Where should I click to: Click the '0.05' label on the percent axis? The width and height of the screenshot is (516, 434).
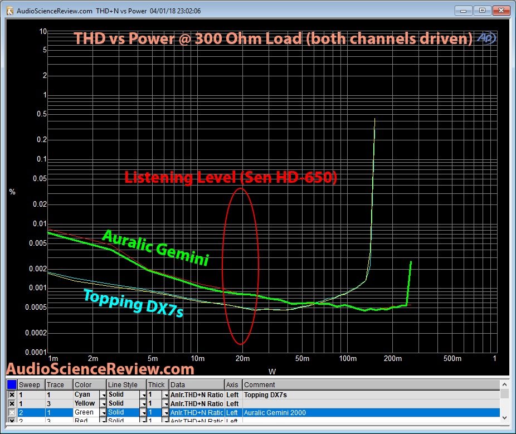(40, 179)
